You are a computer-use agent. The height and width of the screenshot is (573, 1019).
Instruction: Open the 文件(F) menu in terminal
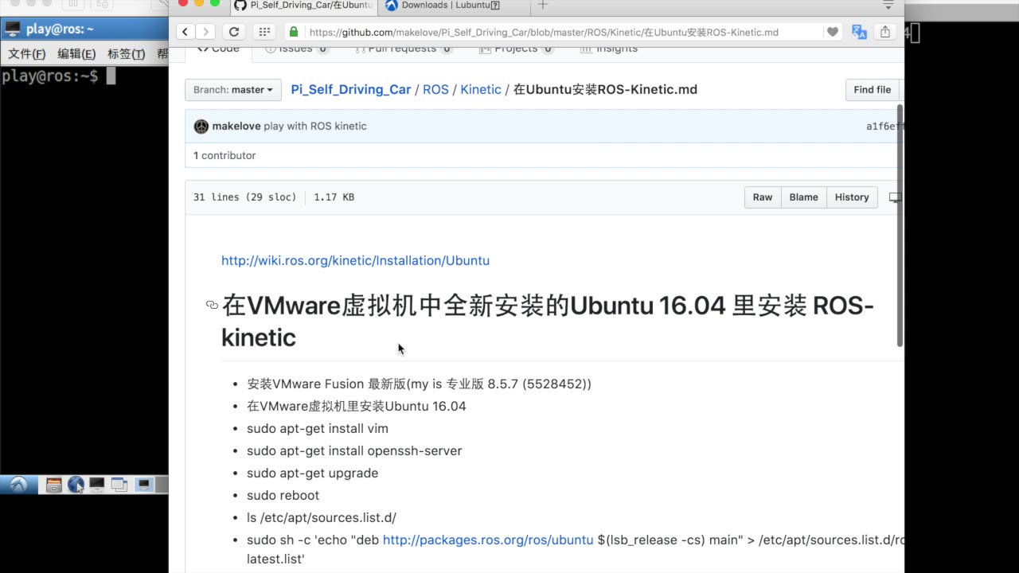26,54
